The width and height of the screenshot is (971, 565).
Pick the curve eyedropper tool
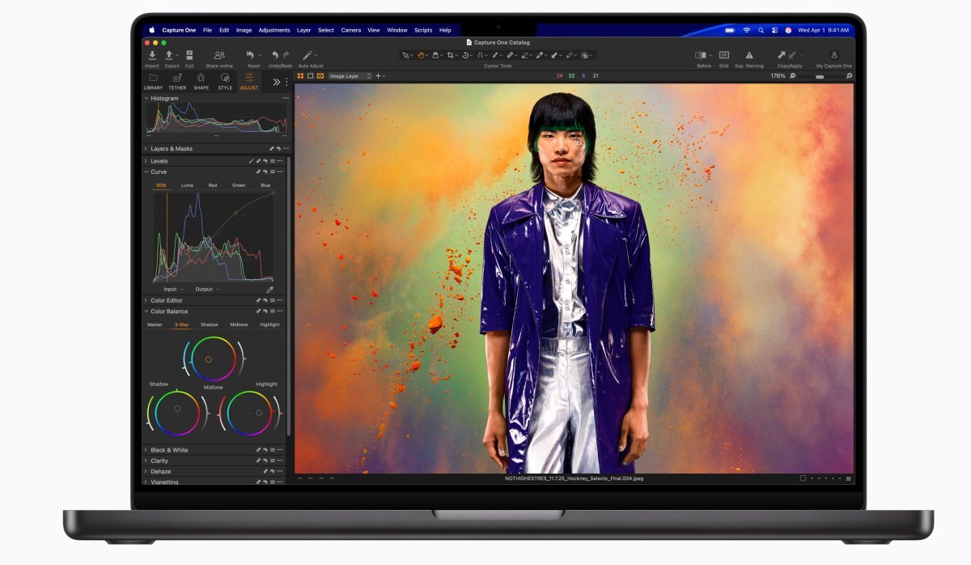[x=270, y=289]
